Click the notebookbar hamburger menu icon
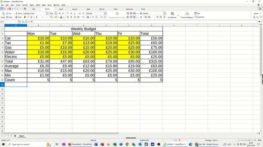 [260, 9]
